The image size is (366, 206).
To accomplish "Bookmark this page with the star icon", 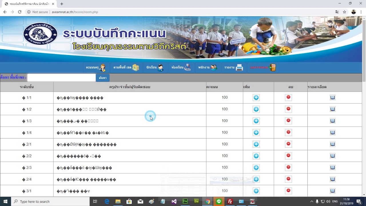I will [345, 12].
